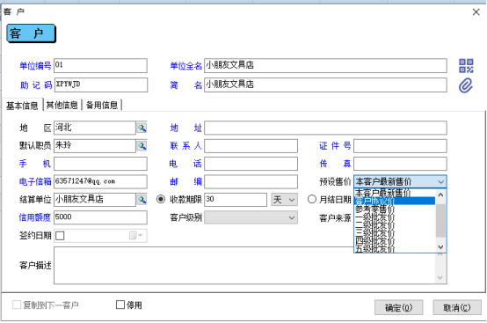This screenshot has width=487, height=323.
Task: Open the 天 unit dropdown
Action: click(284, 200)
